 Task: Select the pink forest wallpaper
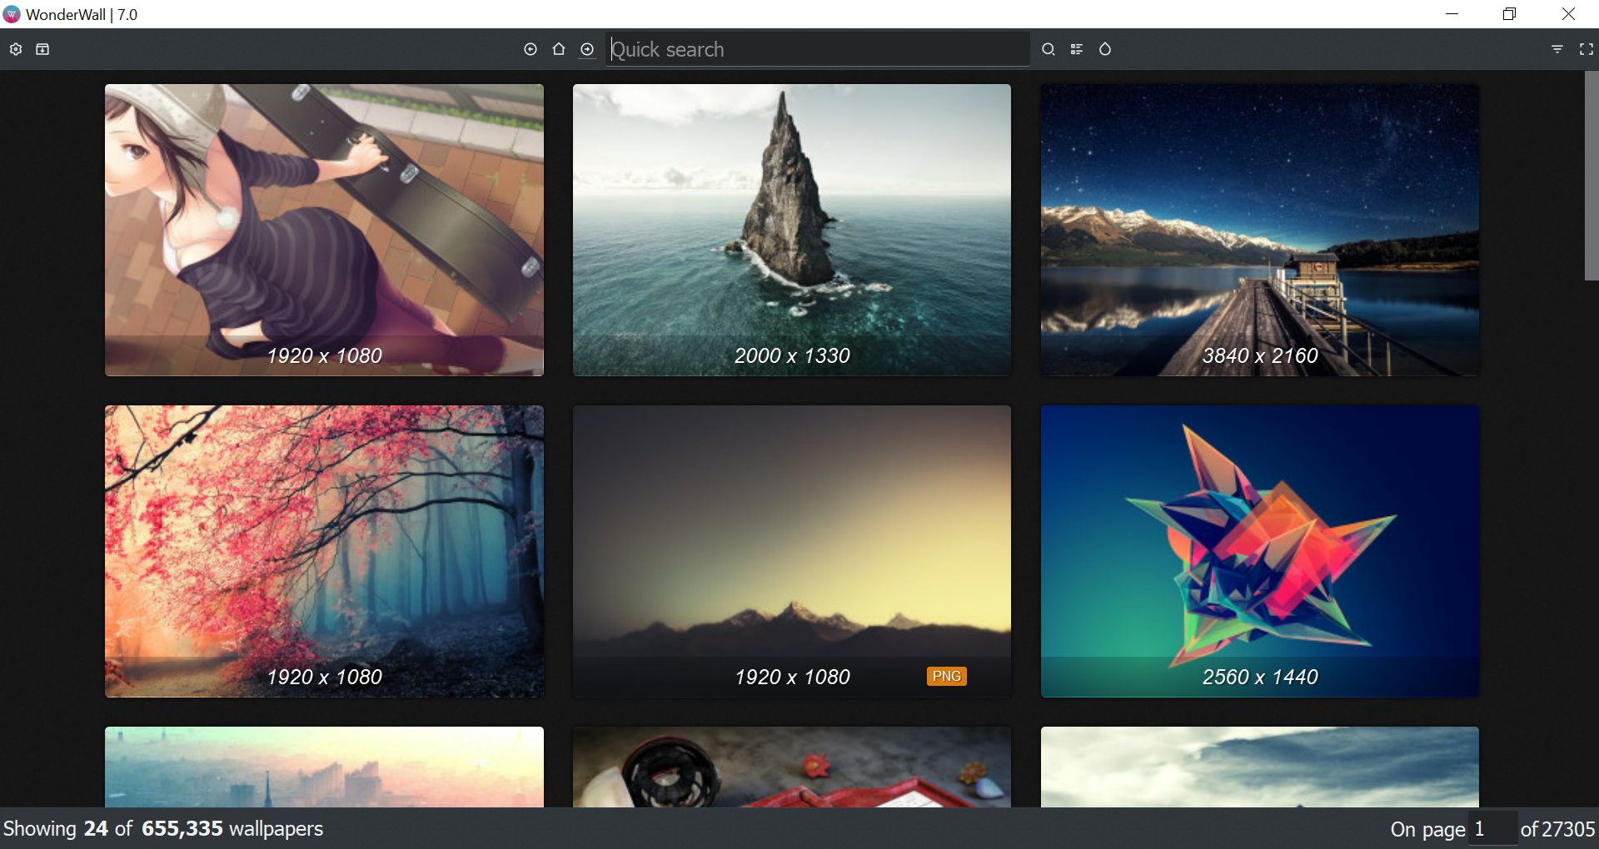(x=324, y=551)
